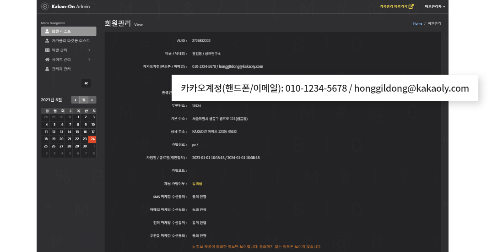Go to the previous calendar month

(75, 100)
